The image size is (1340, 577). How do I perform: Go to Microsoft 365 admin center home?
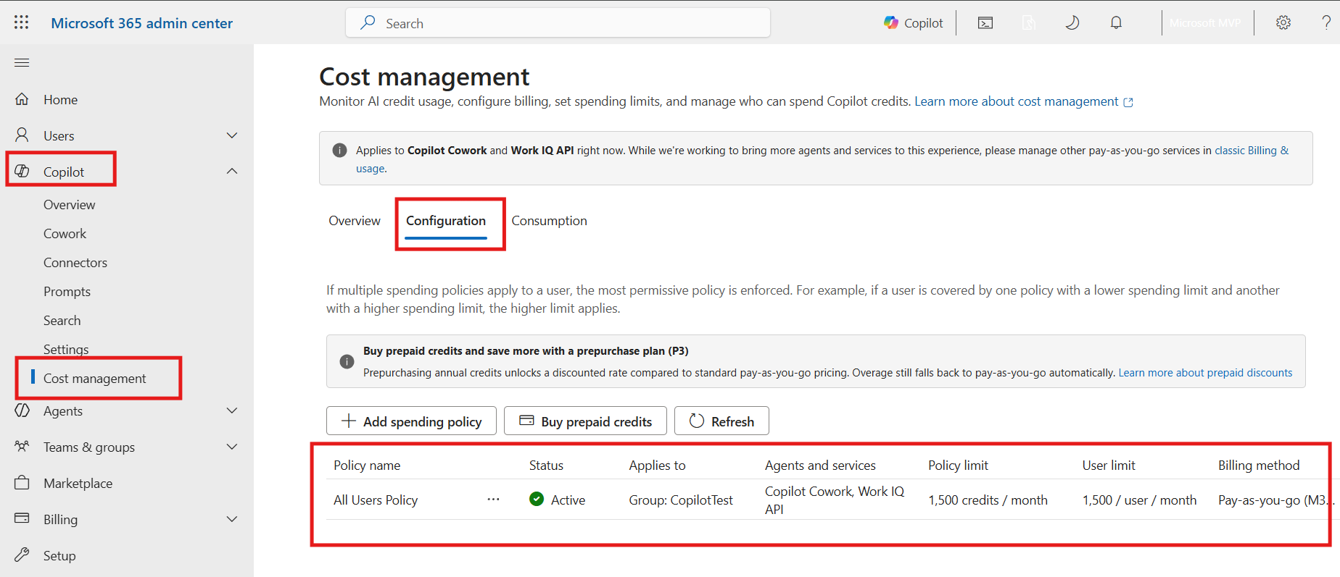[x=142, y=23]
